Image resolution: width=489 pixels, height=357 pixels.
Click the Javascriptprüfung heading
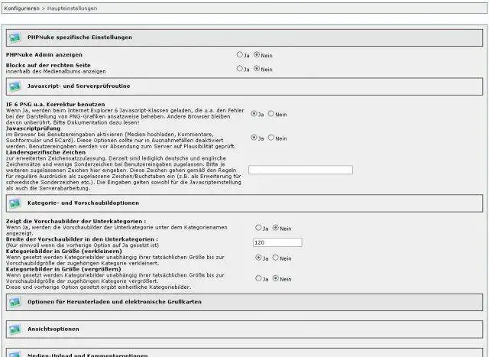click(33, 128)
